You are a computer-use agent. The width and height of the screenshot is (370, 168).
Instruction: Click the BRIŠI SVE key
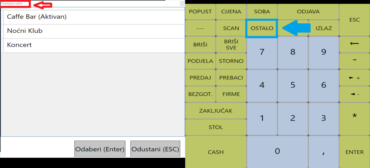[231, 45]
